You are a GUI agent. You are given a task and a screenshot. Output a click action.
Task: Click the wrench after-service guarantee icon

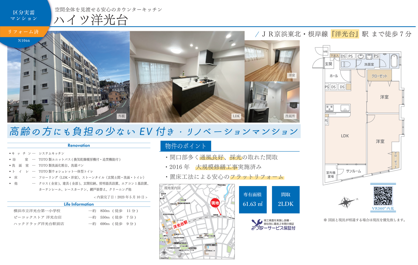(x=256, y=224)
